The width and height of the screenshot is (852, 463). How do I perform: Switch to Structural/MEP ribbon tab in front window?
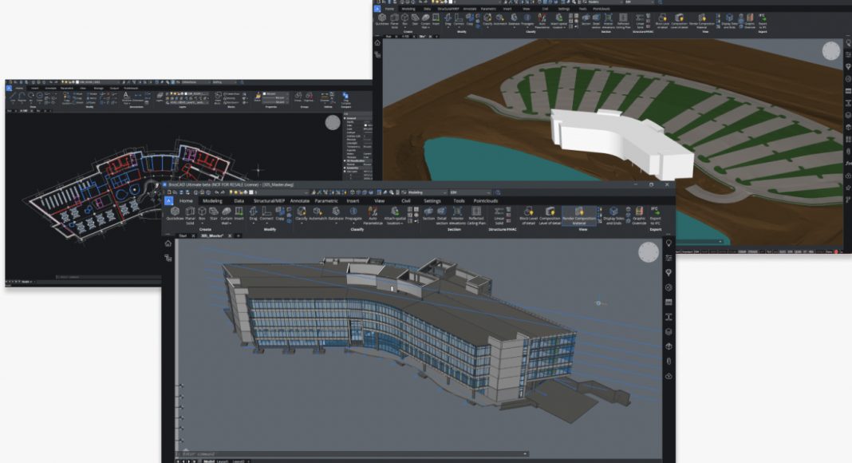(x=270, y=201)
